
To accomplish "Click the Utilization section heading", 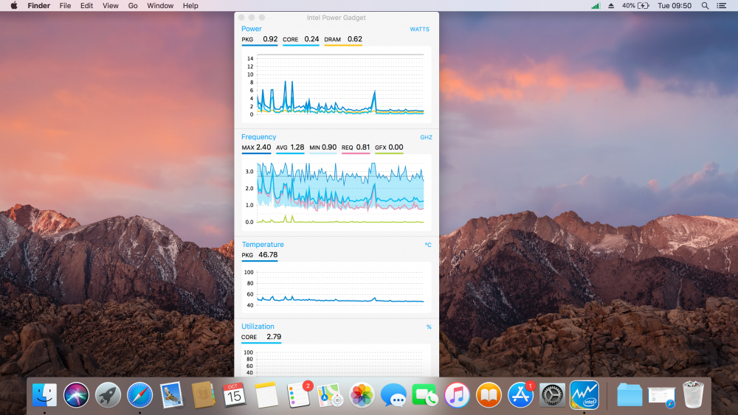I will pos(258,326).
